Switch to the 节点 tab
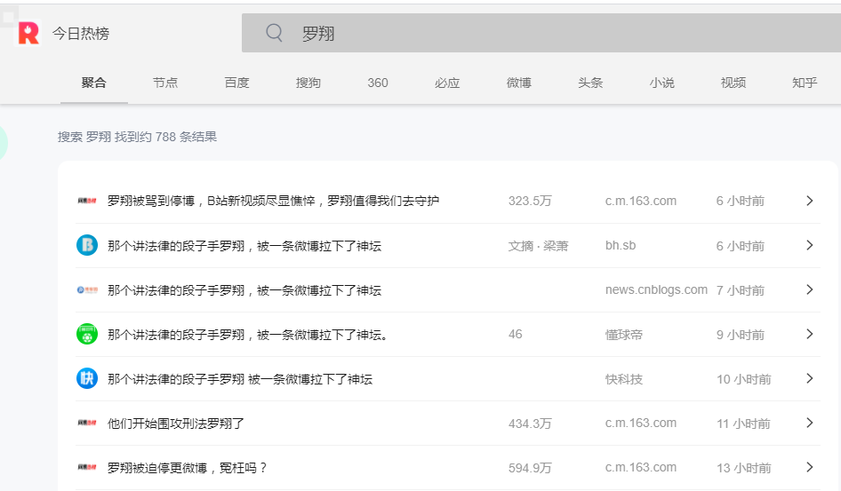841x491 pixels. click(165, 83)
